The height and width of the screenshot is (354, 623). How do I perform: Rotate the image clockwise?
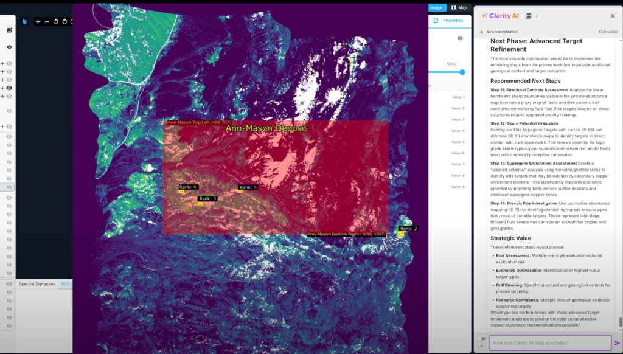coord(64,21)
